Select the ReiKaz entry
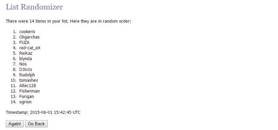Image resolution: width=278 pixels, height=130 pixels. click(26, 53)
